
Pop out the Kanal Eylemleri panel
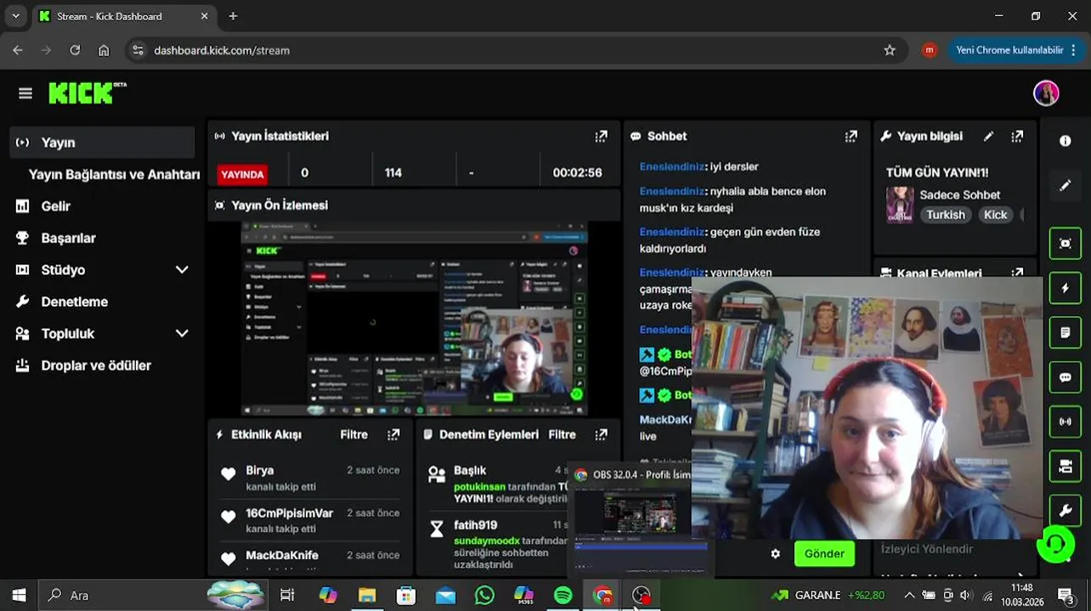[1017, 273]
